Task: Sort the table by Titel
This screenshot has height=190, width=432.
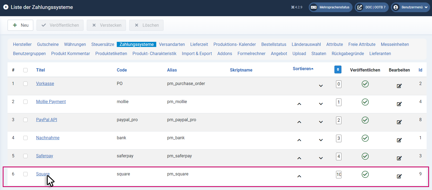Action: click(x=41, y=70)
